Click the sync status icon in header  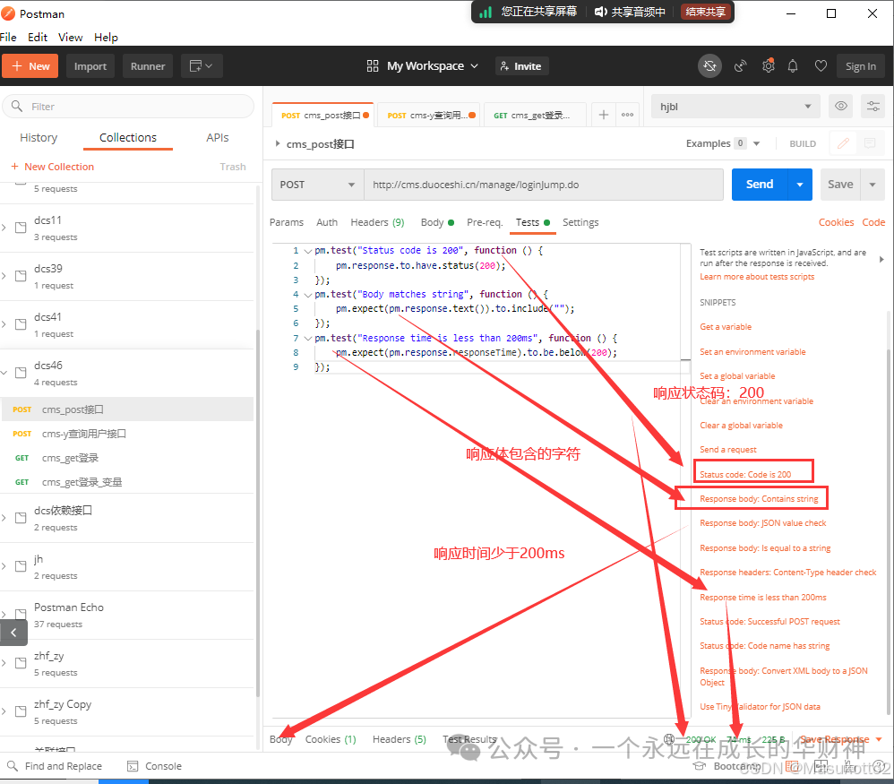[709, 66]
